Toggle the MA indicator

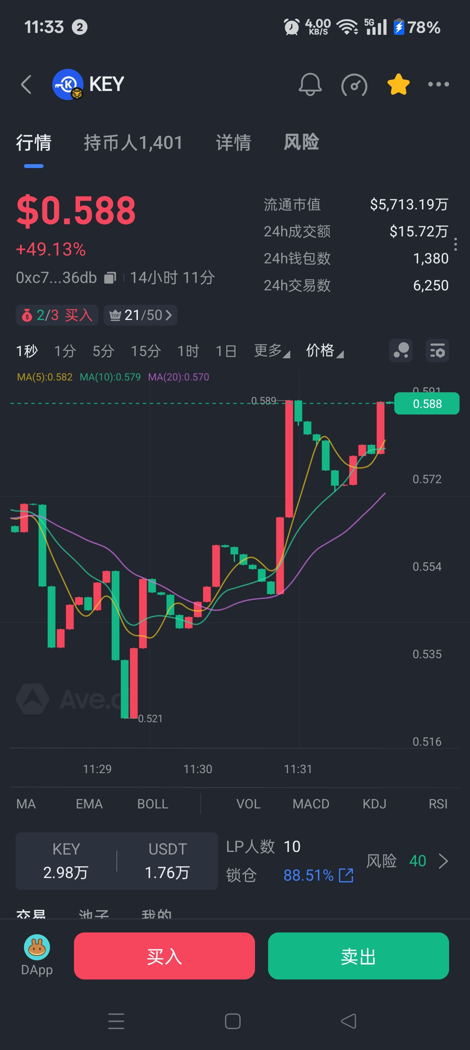pos(26,804)
